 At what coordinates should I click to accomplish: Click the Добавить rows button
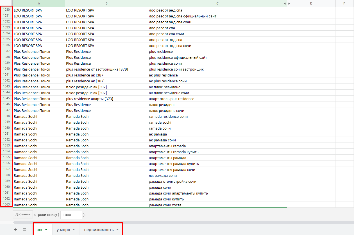(x=23, y=214)
